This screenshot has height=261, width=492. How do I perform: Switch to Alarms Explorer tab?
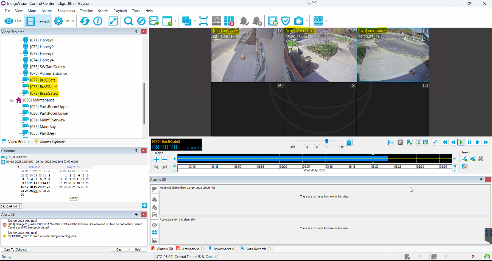(x=49, y=142)
